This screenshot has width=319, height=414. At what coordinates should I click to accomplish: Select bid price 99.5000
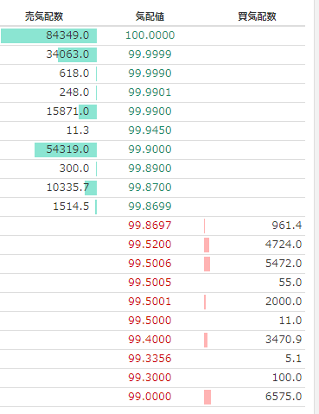pyautogui.click(x=150, y=321)
